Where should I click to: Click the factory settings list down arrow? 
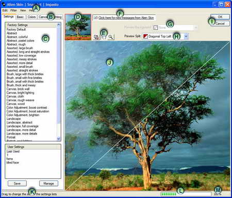pos(59,139)
